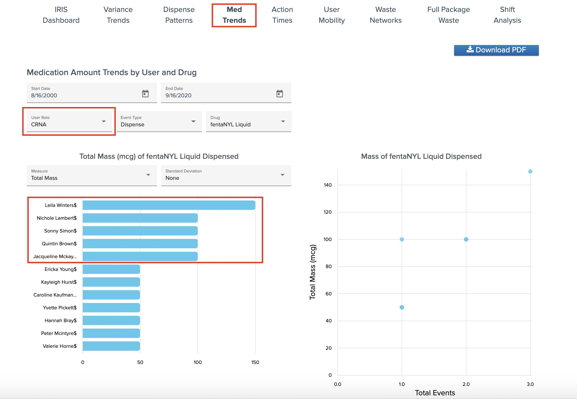
Task: Select the Ericka Young bar
Action: 111,269
